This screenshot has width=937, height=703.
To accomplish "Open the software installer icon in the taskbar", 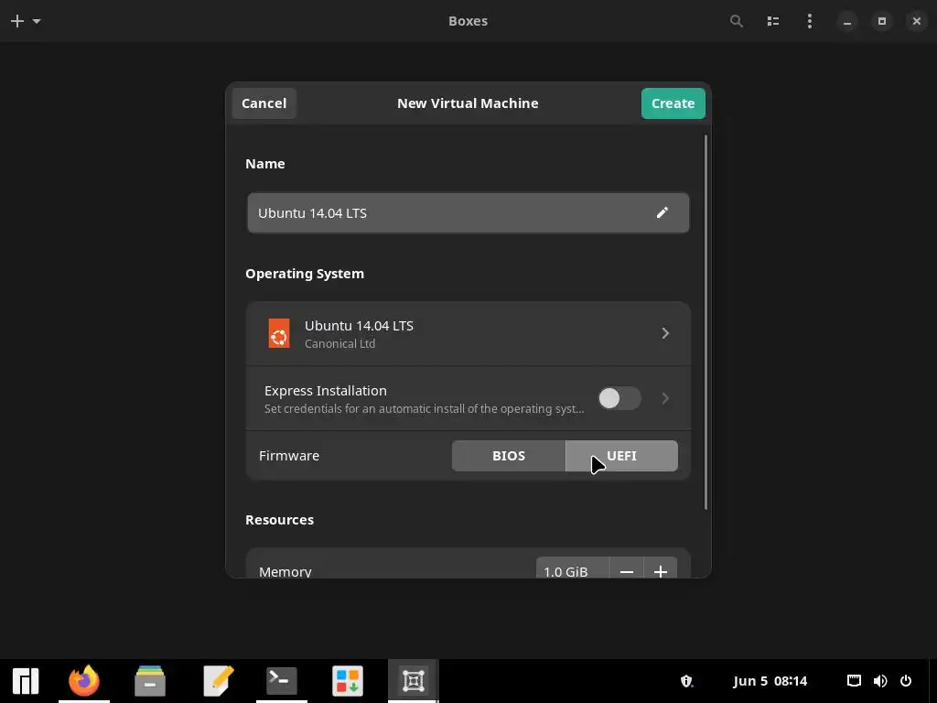I will pos(348,681).
